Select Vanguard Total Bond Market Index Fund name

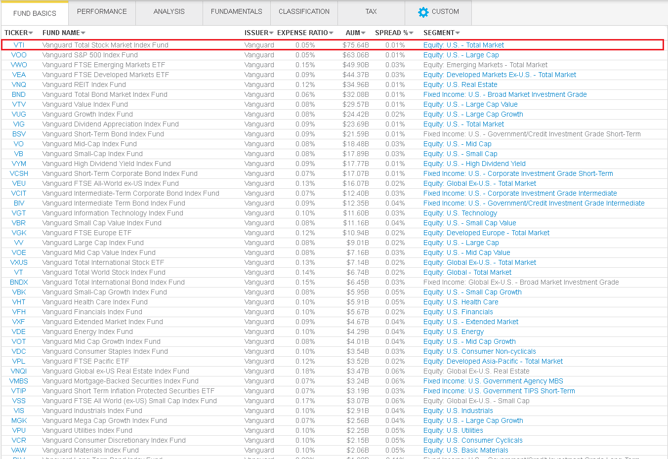pyautogui.click(x=105, y=94)
